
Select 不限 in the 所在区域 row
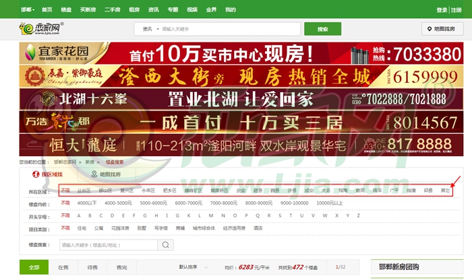pos(65,190)
